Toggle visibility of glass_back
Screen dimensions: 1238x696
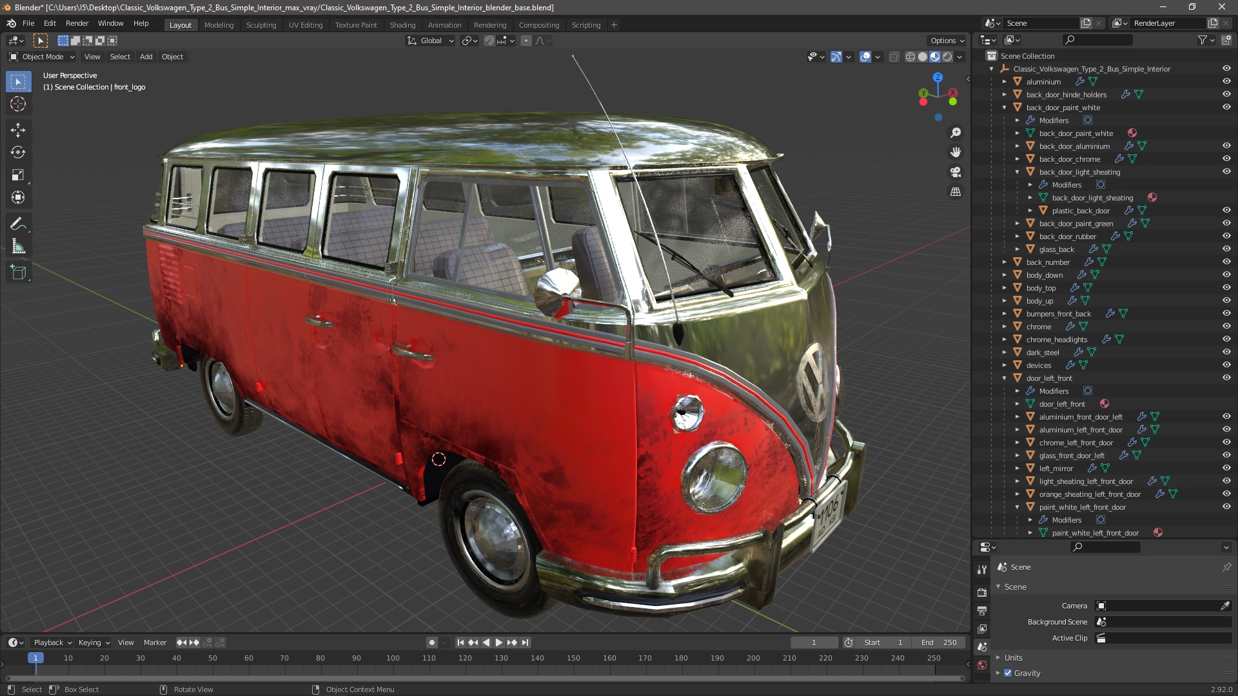(1226, 249)
